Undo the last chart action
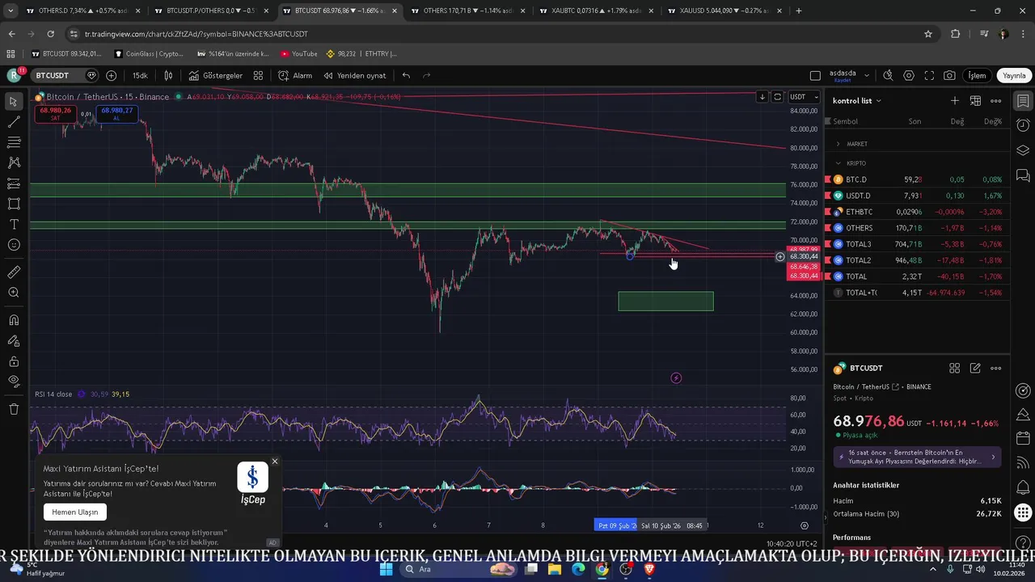This screenshot has width=1035, height=582. pyautogui.click(x=406, y=75)
